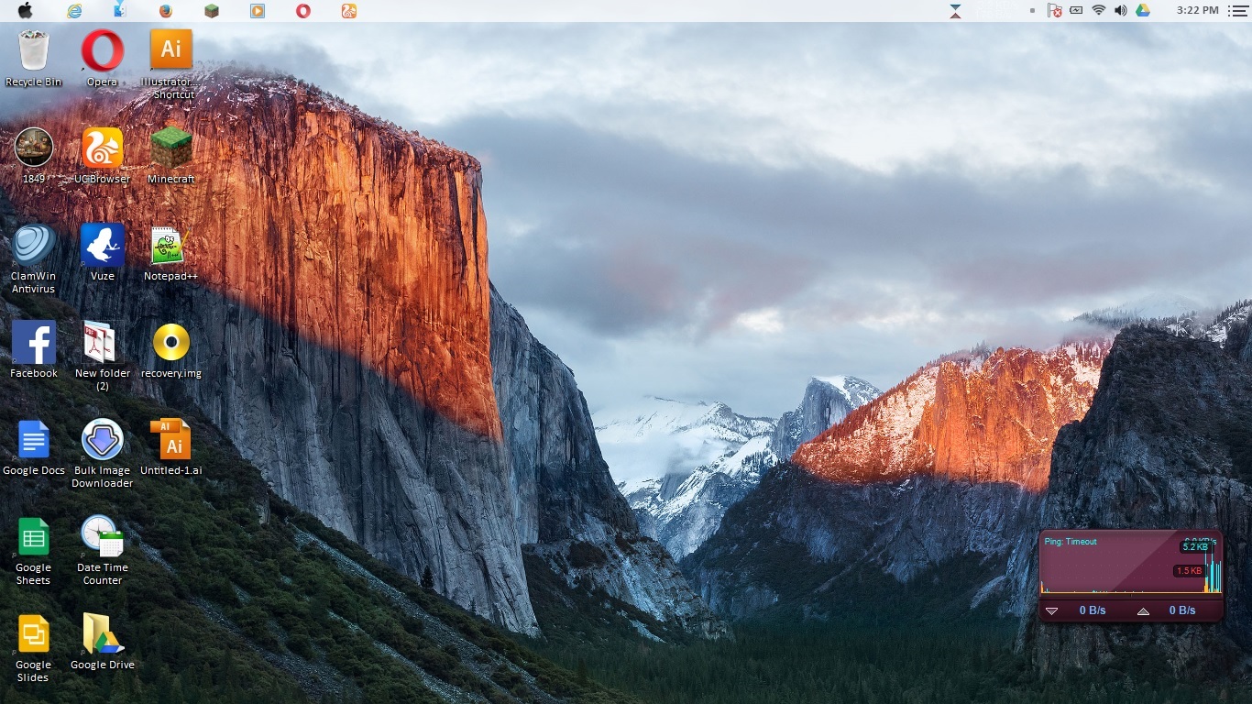
Task: Select the Bulk Image Downloader icon
Action: tap(103, 454)
